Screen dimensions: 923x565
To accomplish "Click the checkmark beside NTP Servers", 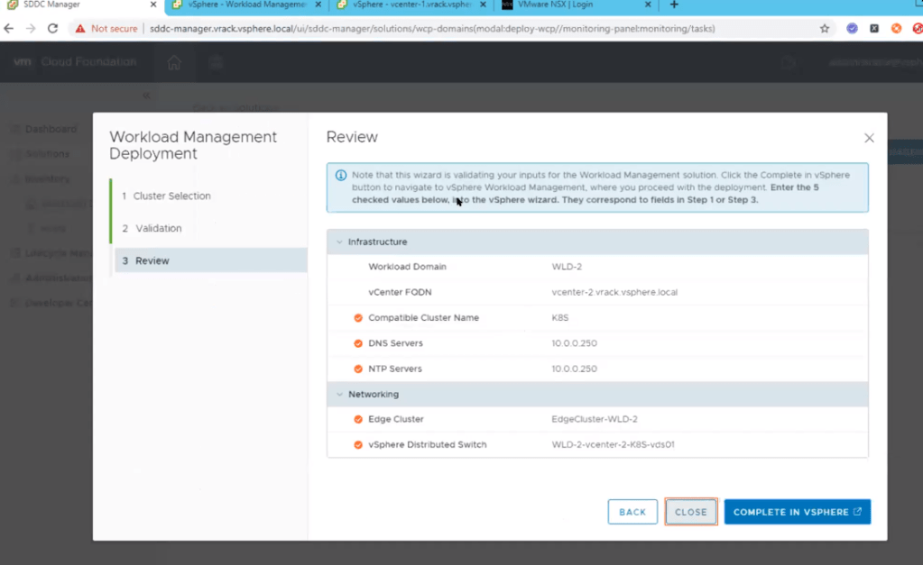I will 358,369.
